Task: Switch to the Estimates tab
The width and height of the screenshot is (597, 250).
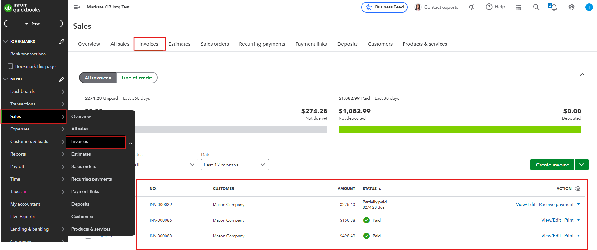Action: [179, 44]
